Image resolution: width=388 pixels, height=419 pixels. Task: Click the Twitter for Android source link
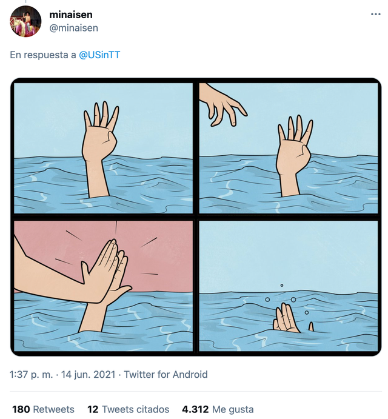(166, 374)
